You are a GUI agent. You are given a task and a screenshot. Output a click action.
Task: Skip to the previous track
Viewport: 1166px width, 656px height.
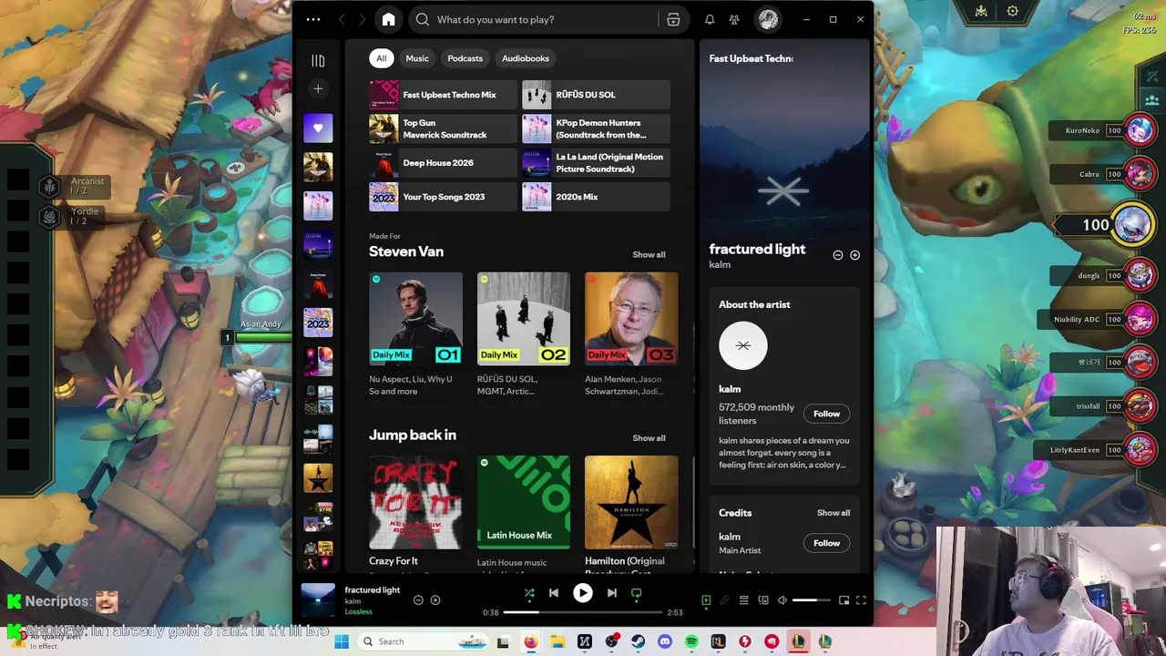click(x=554, y=593)
